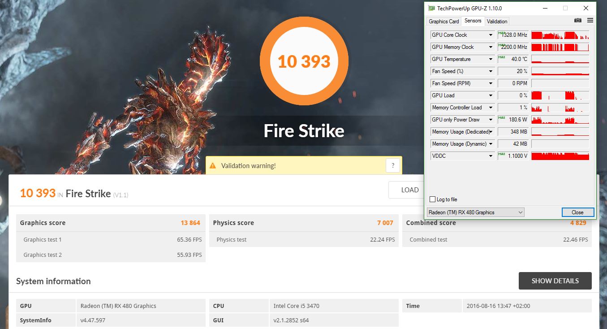Click SHOW DETAILS for system information
The height and width of the screenshot is (329, 607).
[555, 281]
